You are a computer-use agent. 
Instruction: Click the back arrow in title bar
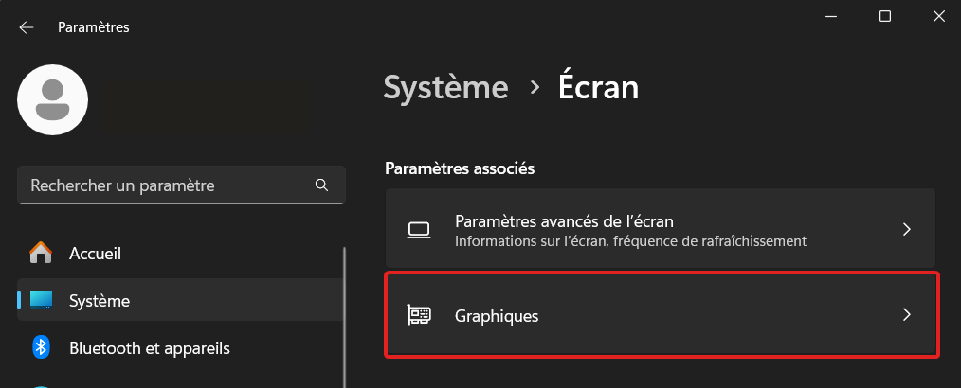click(27, 27)
